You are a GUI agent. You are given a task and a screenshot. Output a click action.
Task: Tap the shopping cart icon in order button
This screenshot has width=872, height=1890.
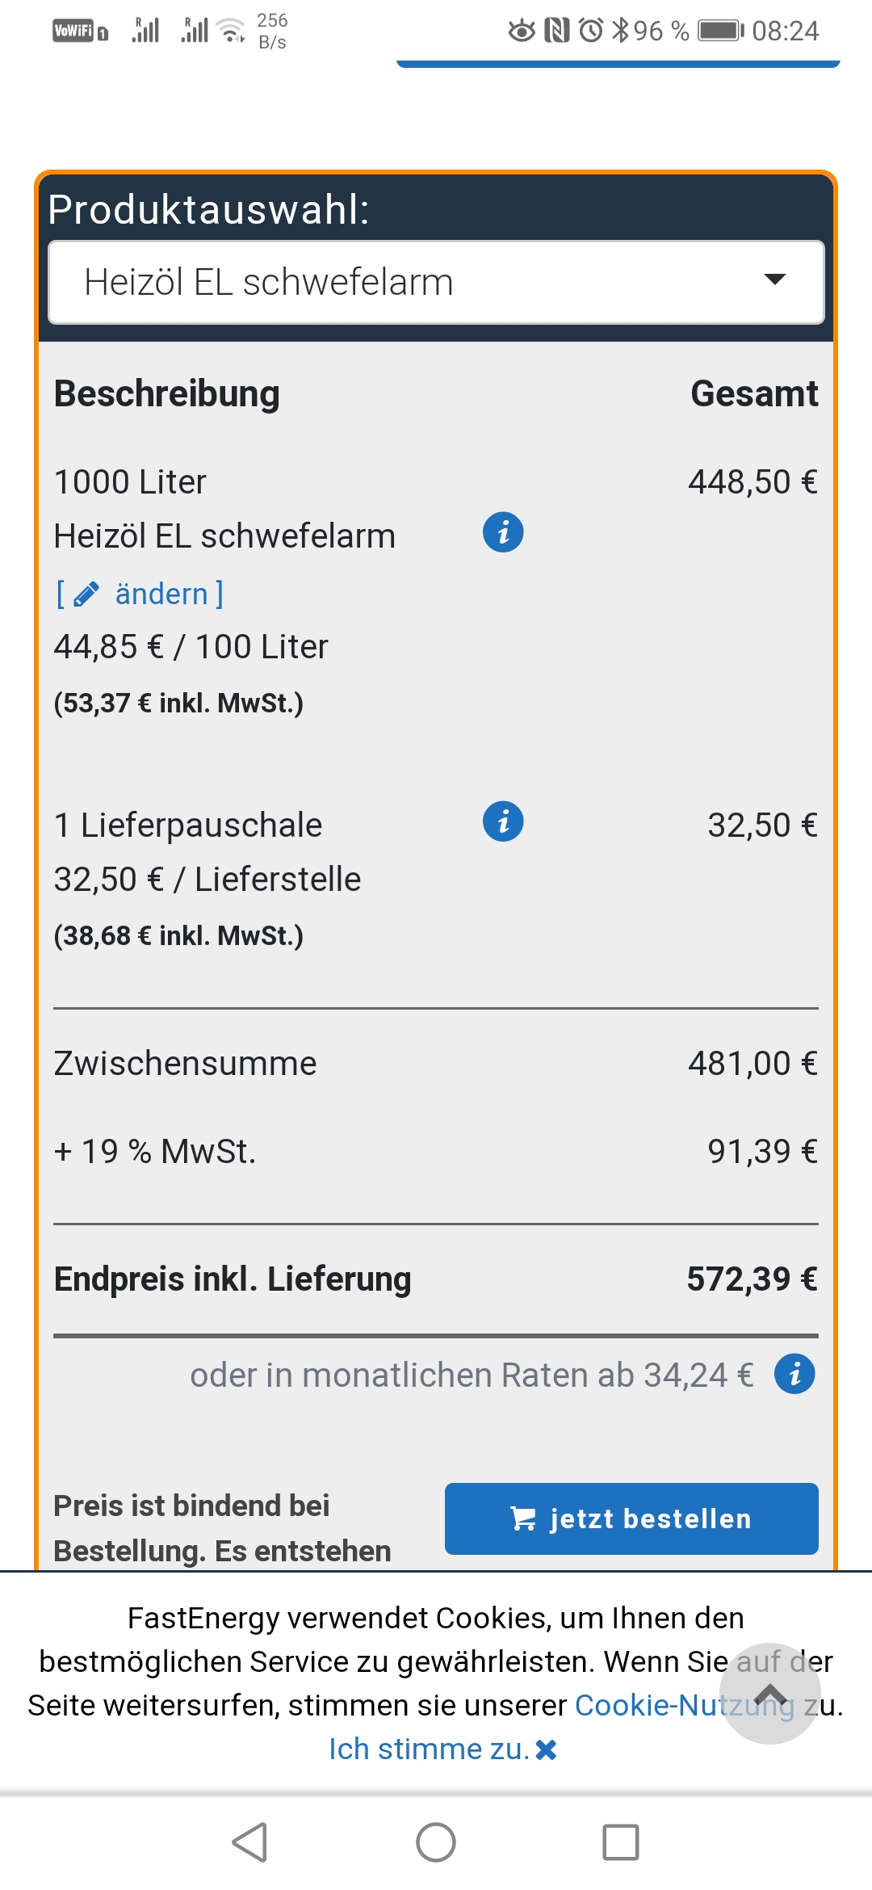pyautogui.click(x=523, y=1519)
